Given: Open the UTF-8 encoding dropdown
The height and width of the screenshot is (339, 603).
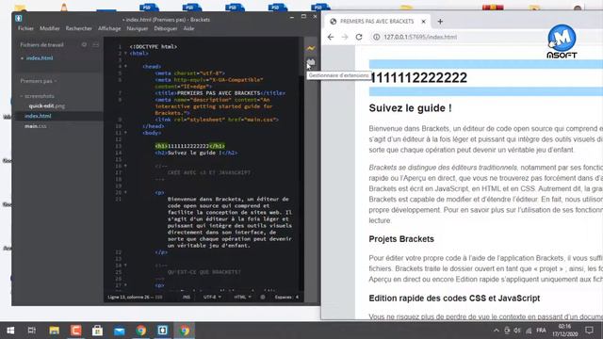Looking at the screenshot, I should [x=212, y=298].
